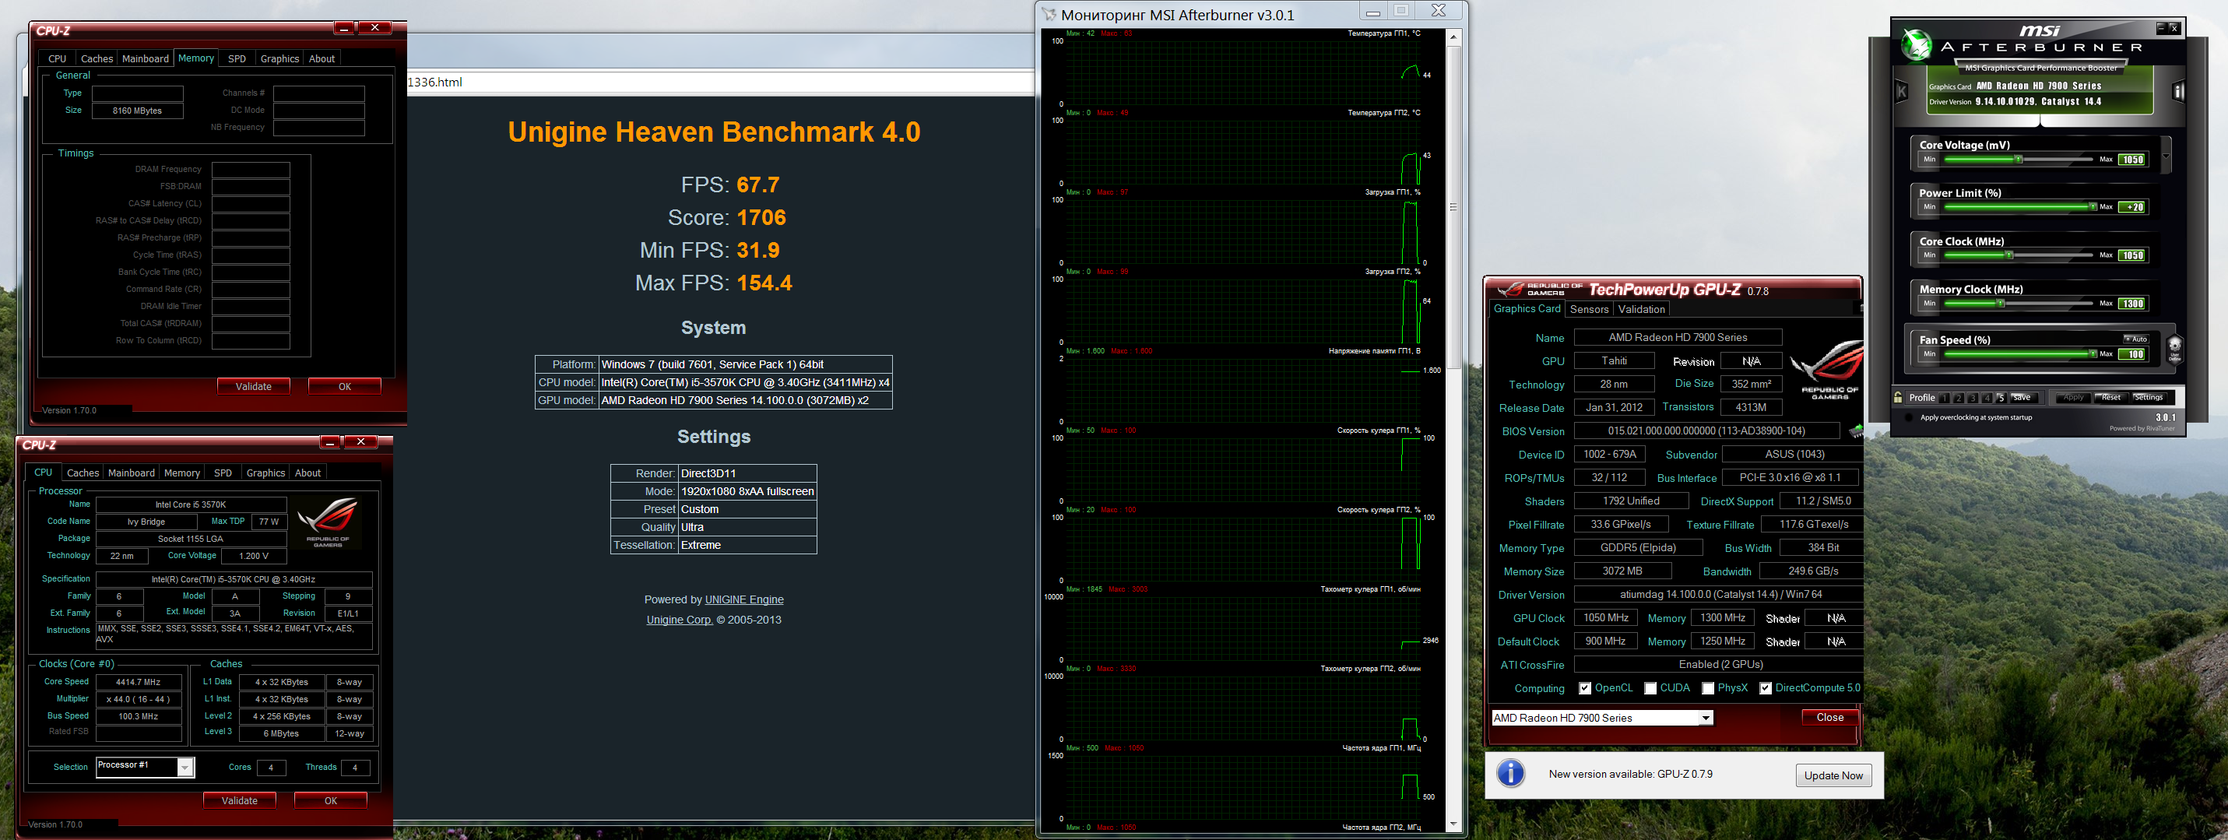The height and width of the screenshot is (840, 2228).
Task: Close the Afterburner monitoring window
Action: (x=1439, y=10)
